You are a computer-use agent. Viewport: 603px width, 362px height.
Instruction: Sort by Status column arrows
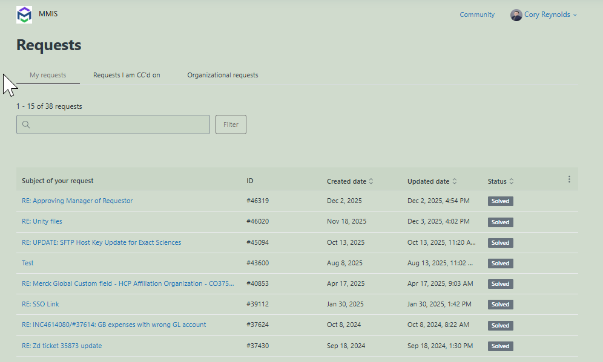pyautogui.click(x=512, y=181)
